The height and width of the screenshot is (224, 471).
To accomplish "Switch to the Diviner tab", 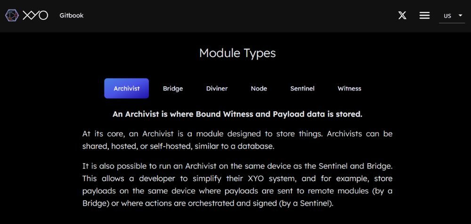I will pyautogui.click(x=217, y=88).
